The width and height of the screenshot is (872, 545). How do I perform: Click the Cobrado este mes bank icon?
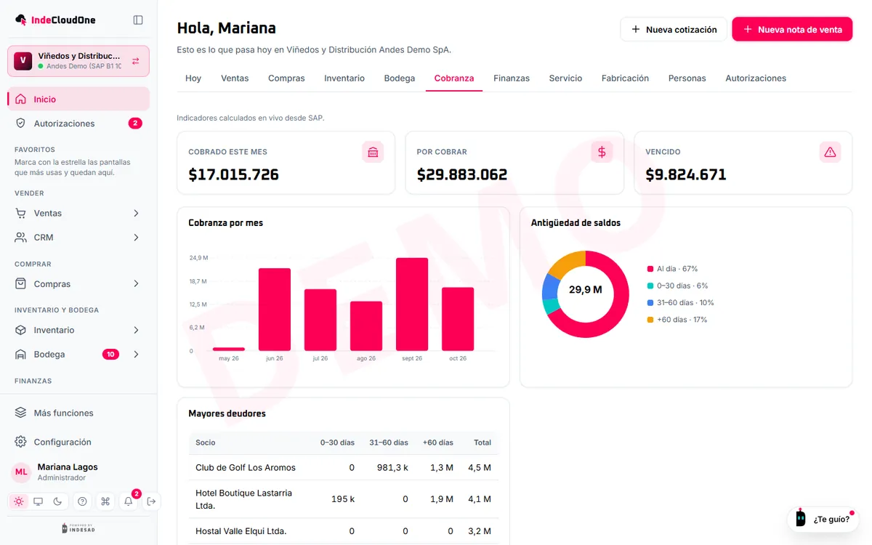373,152
